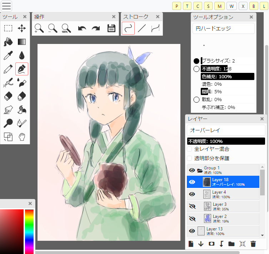The height and width of the screenshot is (254, 269).
Task: Toggle the T panel shortcut button
Action: (x=187, y=6)
